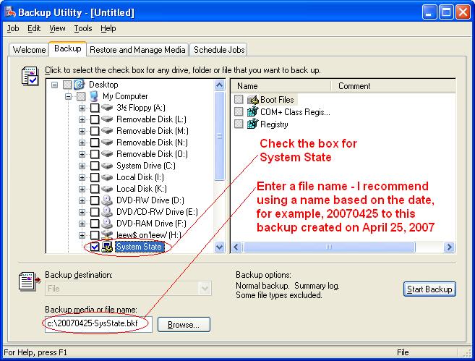Screen dimensions: 475x361
Task: Click the file list scroll right arrow
Action: (449, 247)
